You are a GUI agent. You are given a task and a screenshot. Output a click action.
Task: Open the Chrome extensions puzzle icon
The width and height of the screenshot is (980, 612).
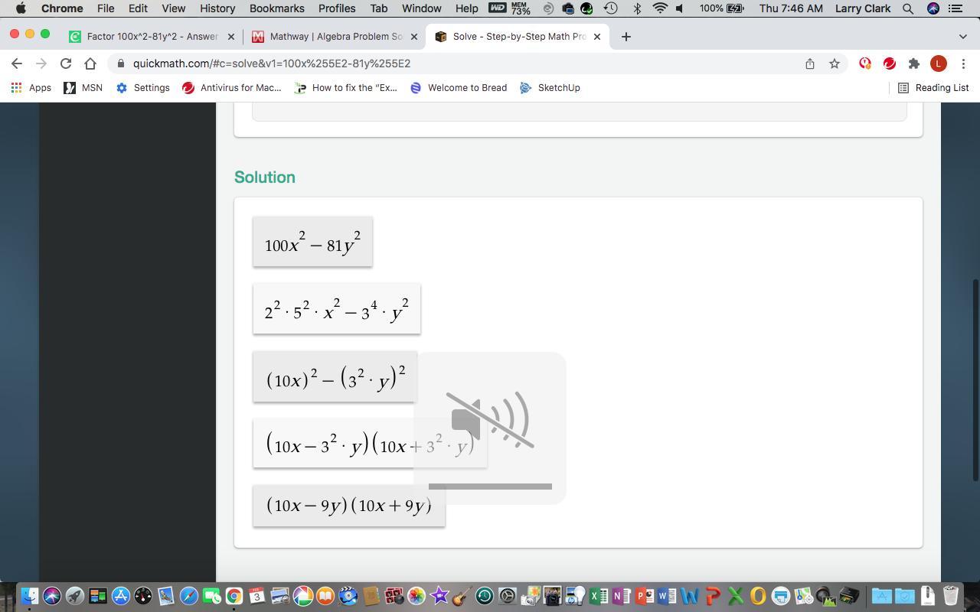(913, 63)
